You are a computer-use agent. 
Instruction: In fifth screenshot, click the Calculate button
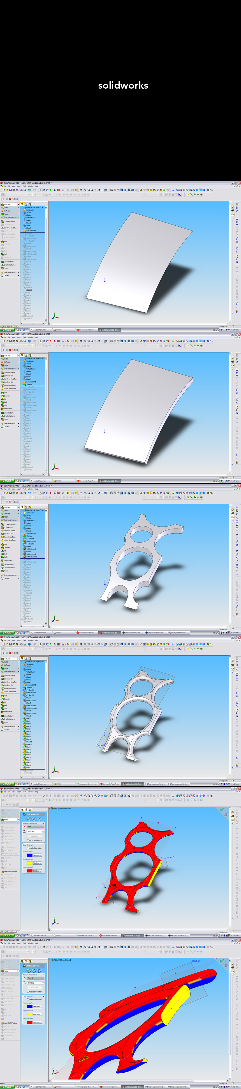35,836
